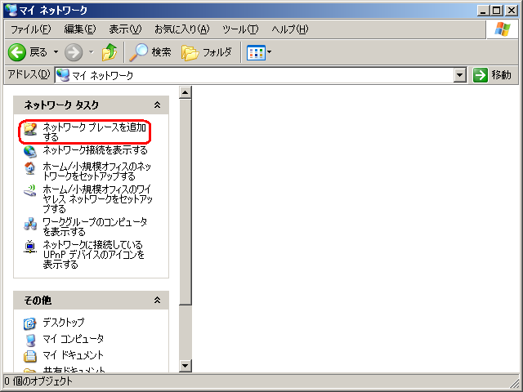The width and height of the screenshot is (523, 392).
Task: Click the View network connections icon
Action: coord(30,150)
